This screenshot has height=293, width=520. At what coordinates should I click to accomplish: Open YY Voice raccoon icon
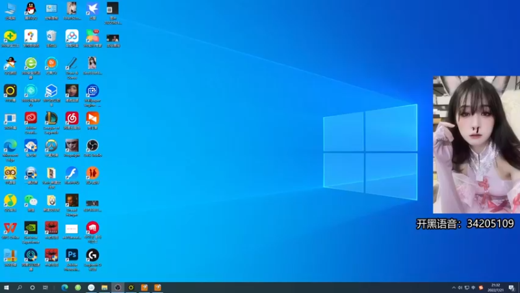coord(10,175)
